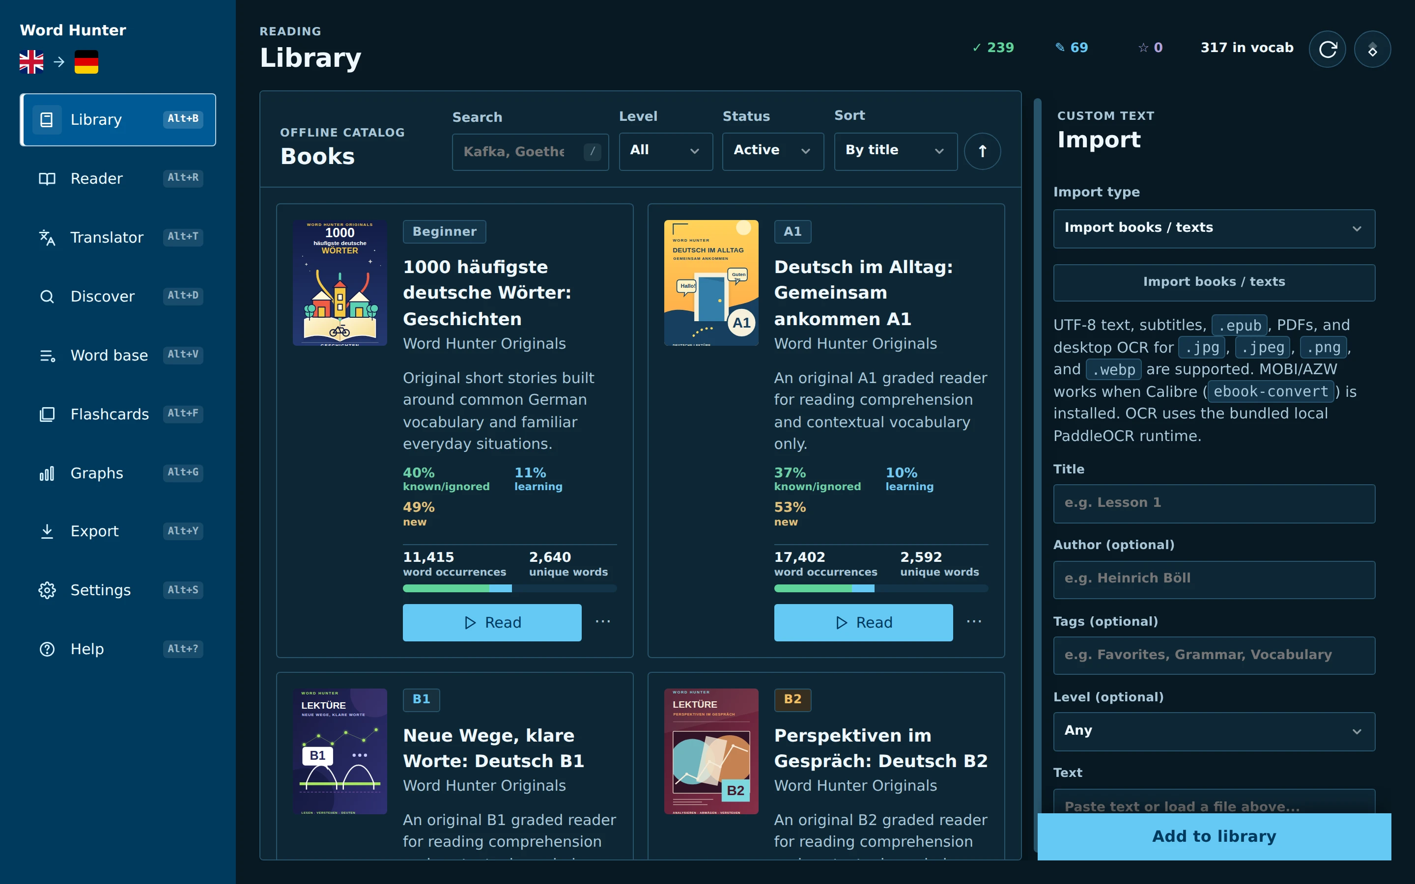Click the Search books input field
1415x884 pixels.
click(530, 152)
